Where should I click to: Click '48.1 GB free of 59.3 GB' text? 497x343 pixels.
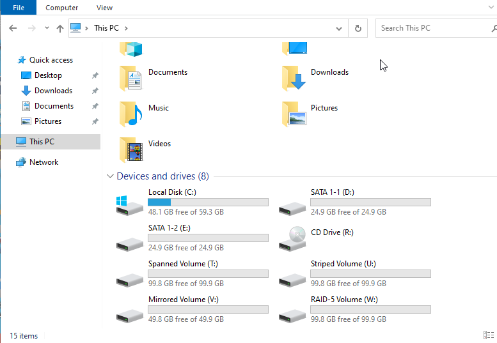tap(185, 212)
